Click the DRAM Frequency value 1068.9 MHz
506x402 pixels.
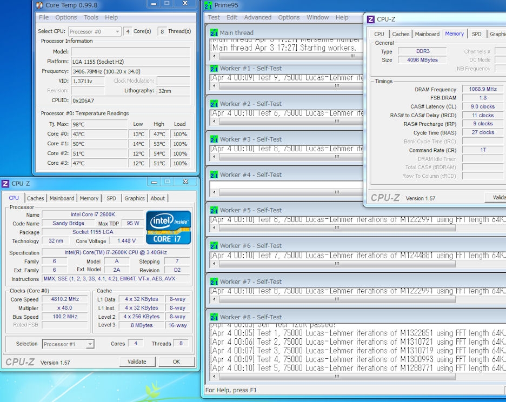483,89
